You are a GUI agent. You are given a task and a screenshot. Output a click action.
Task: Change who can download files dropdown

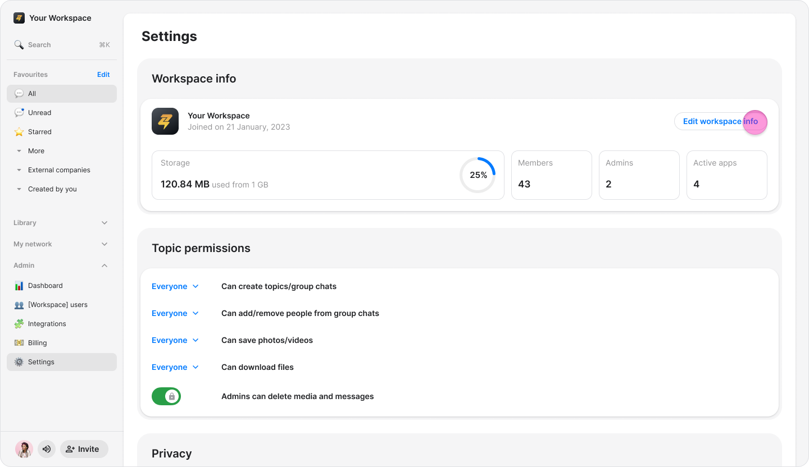coord(175,367)
